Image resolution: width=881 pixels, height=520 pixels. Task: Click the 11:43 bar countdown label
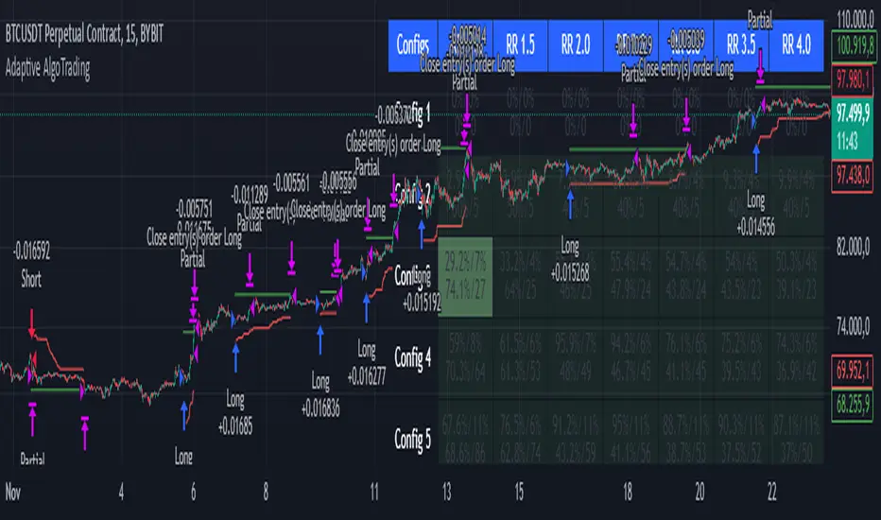[x=847, y=141]
